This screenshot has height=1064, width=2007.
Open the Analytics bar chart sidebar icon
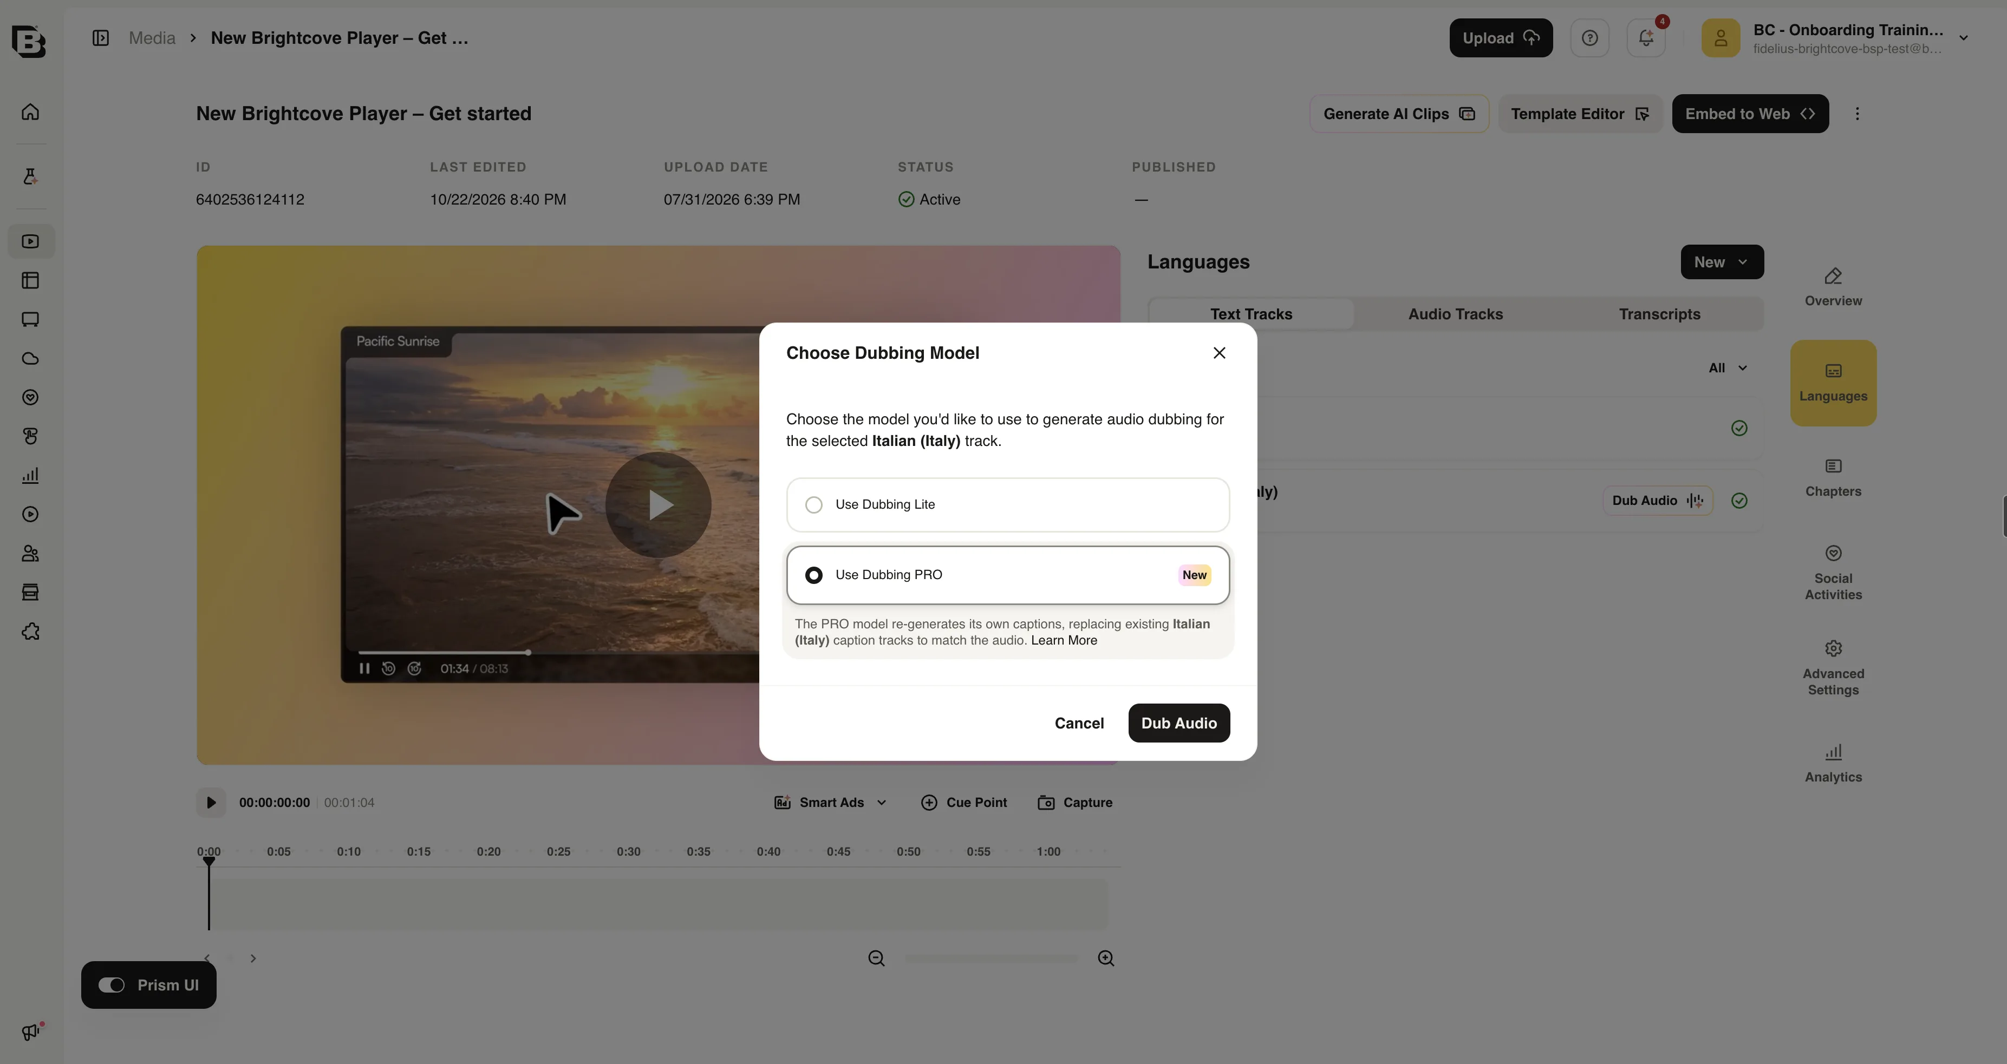pos(30,476)
